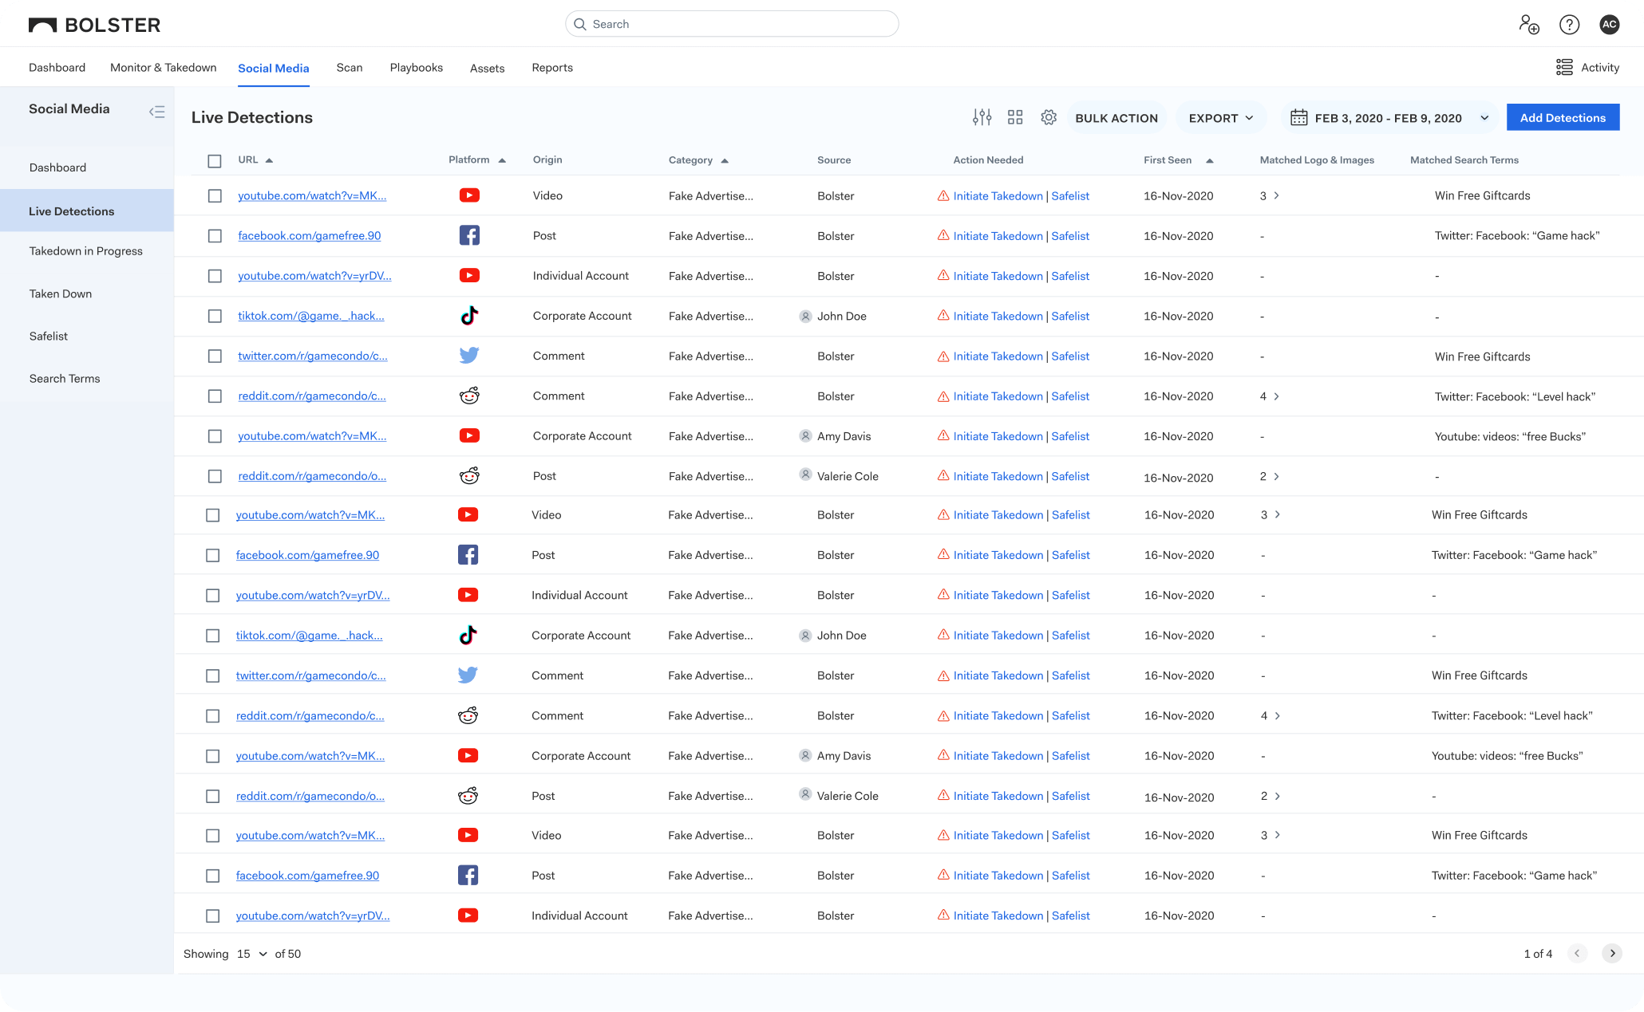Tick the select-all header checkbox

215,161
